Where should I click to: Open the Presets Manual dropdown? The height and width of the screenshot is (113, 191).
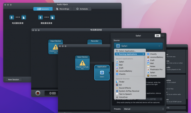[143, 109]
